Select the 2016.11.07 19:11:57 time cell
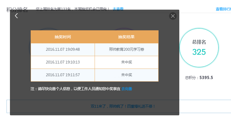Screen dimensions: 231x119 tap(63, 75)
